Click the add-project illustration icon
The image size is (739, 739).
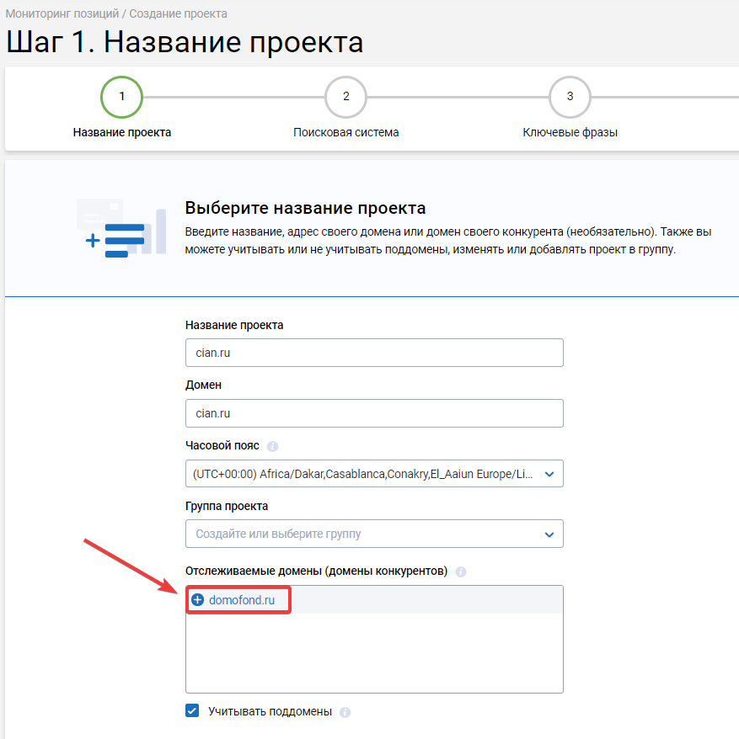pyautogui.click(x=122, y=228)
